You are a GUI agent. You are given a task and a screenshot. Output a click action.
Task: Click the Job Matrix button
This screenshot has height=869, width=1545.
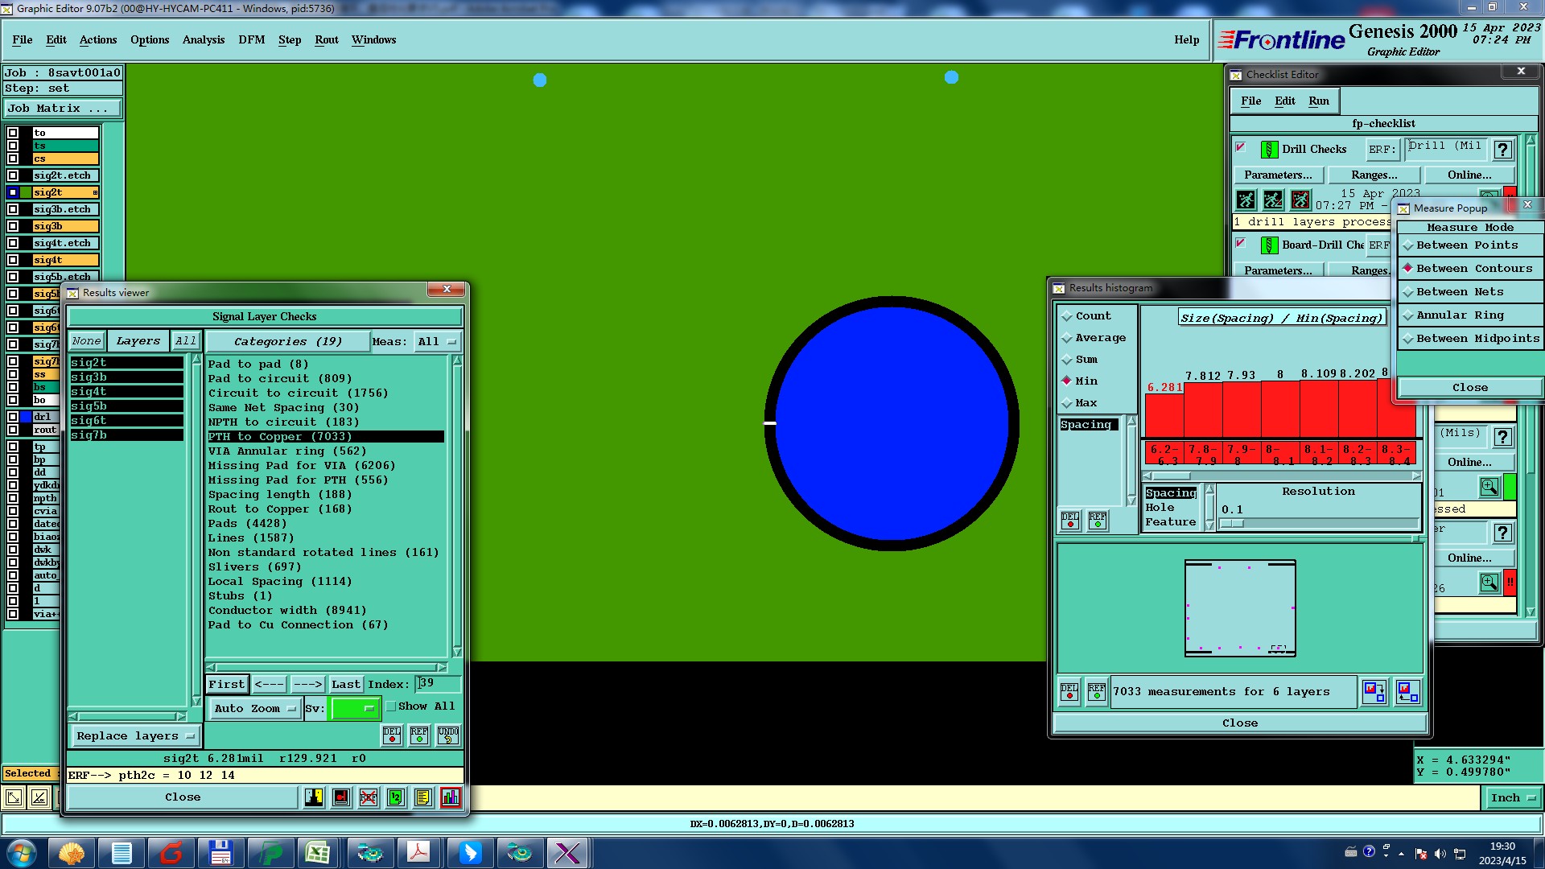pyautogui.click(x=63, y=108)
